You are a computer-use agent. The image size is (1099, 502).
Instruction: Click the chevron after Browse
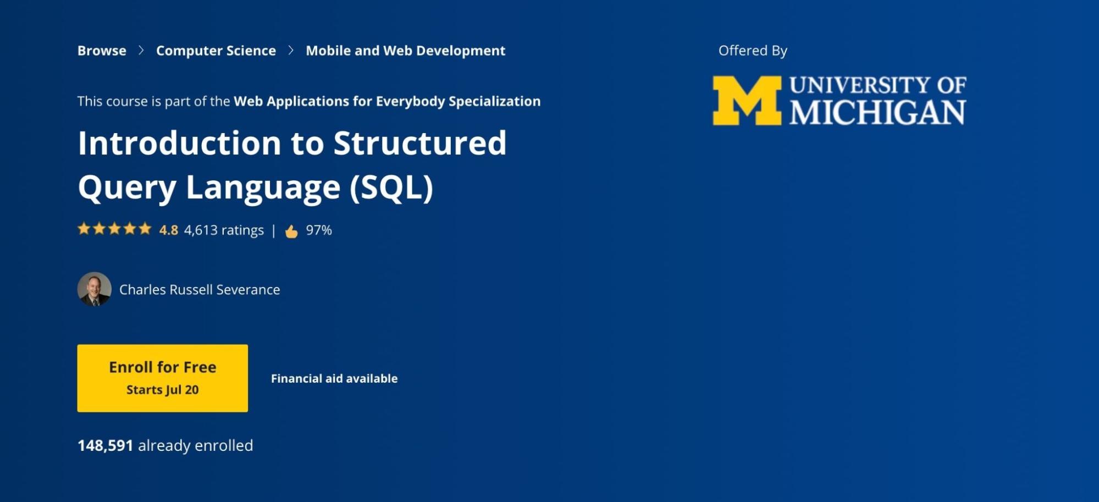(x=141, y=51)
